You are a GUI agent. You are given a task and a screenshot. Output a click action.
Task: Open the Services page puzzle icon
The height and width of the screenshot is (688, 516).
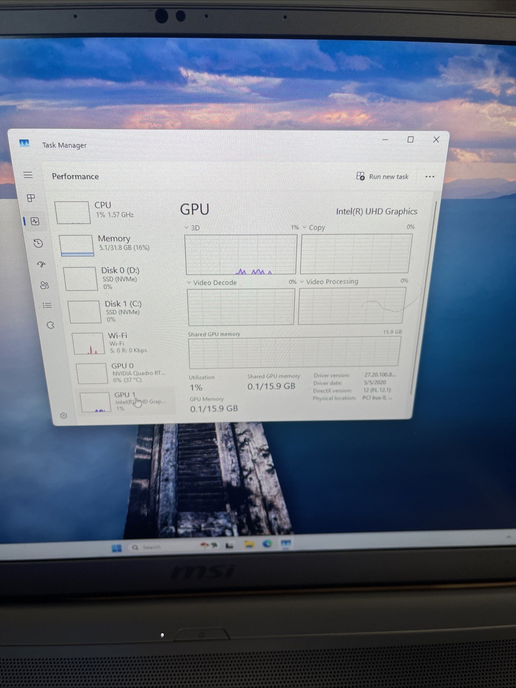[x=50, y=325]
